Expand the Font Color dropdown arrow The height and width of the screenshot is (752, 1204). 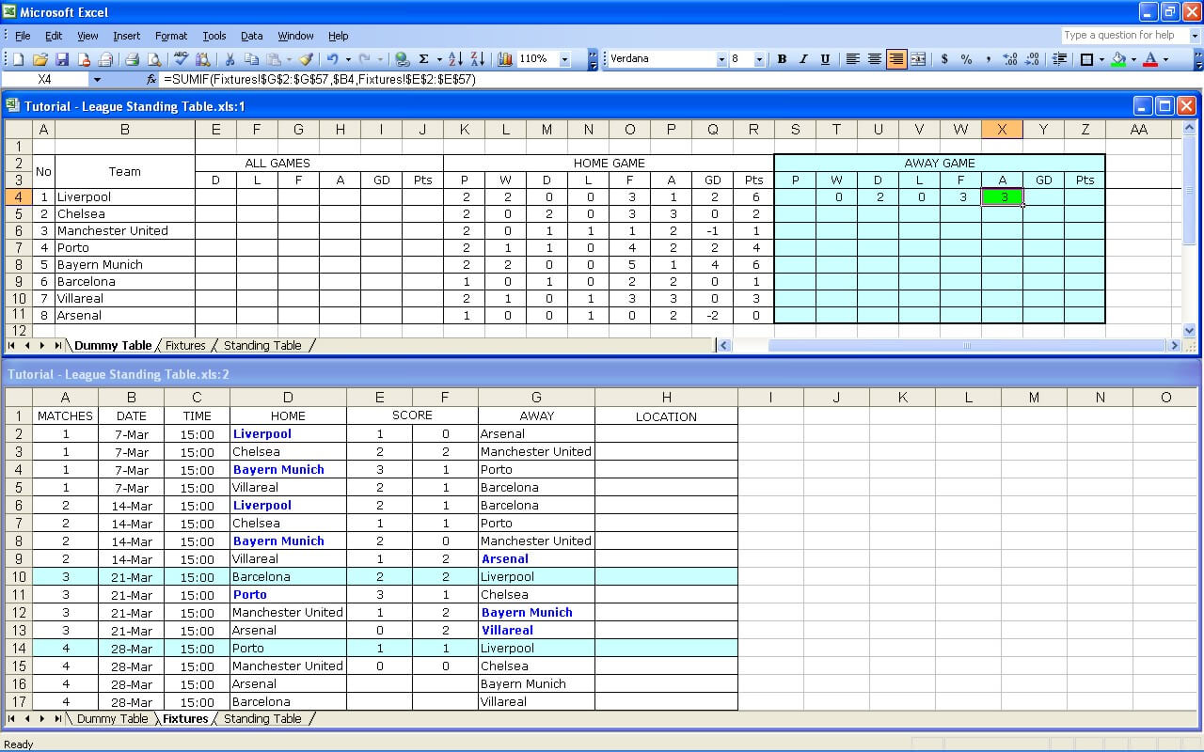1165,59
